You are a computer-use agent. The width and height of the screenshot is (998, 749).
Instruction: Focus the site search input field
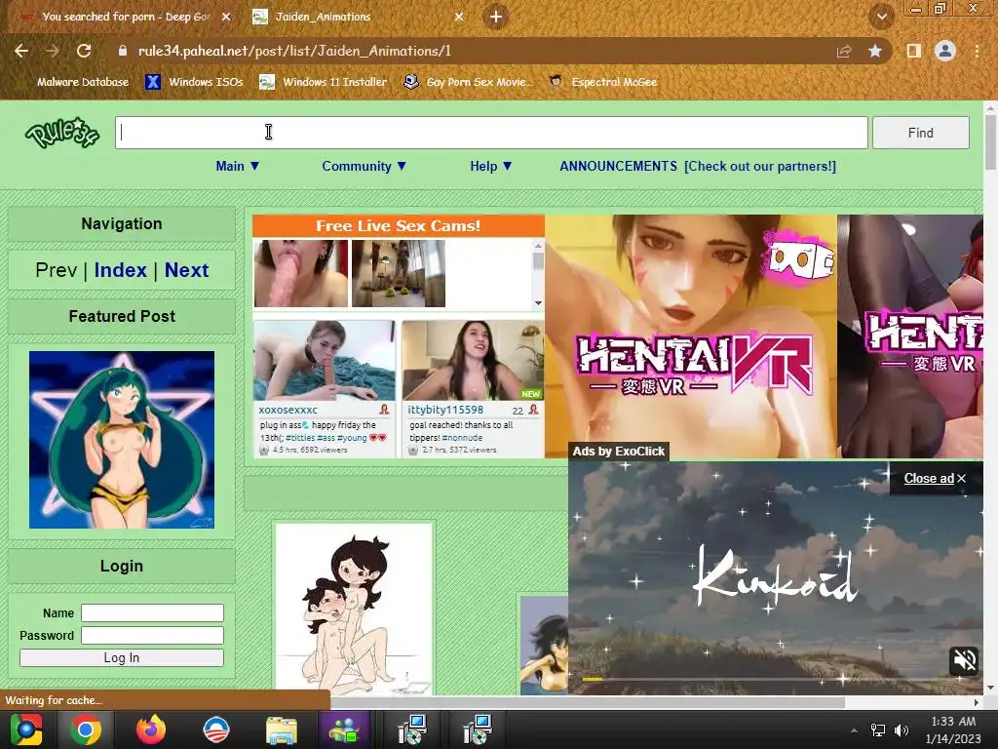pyautogui.click(x=491, y=133)
